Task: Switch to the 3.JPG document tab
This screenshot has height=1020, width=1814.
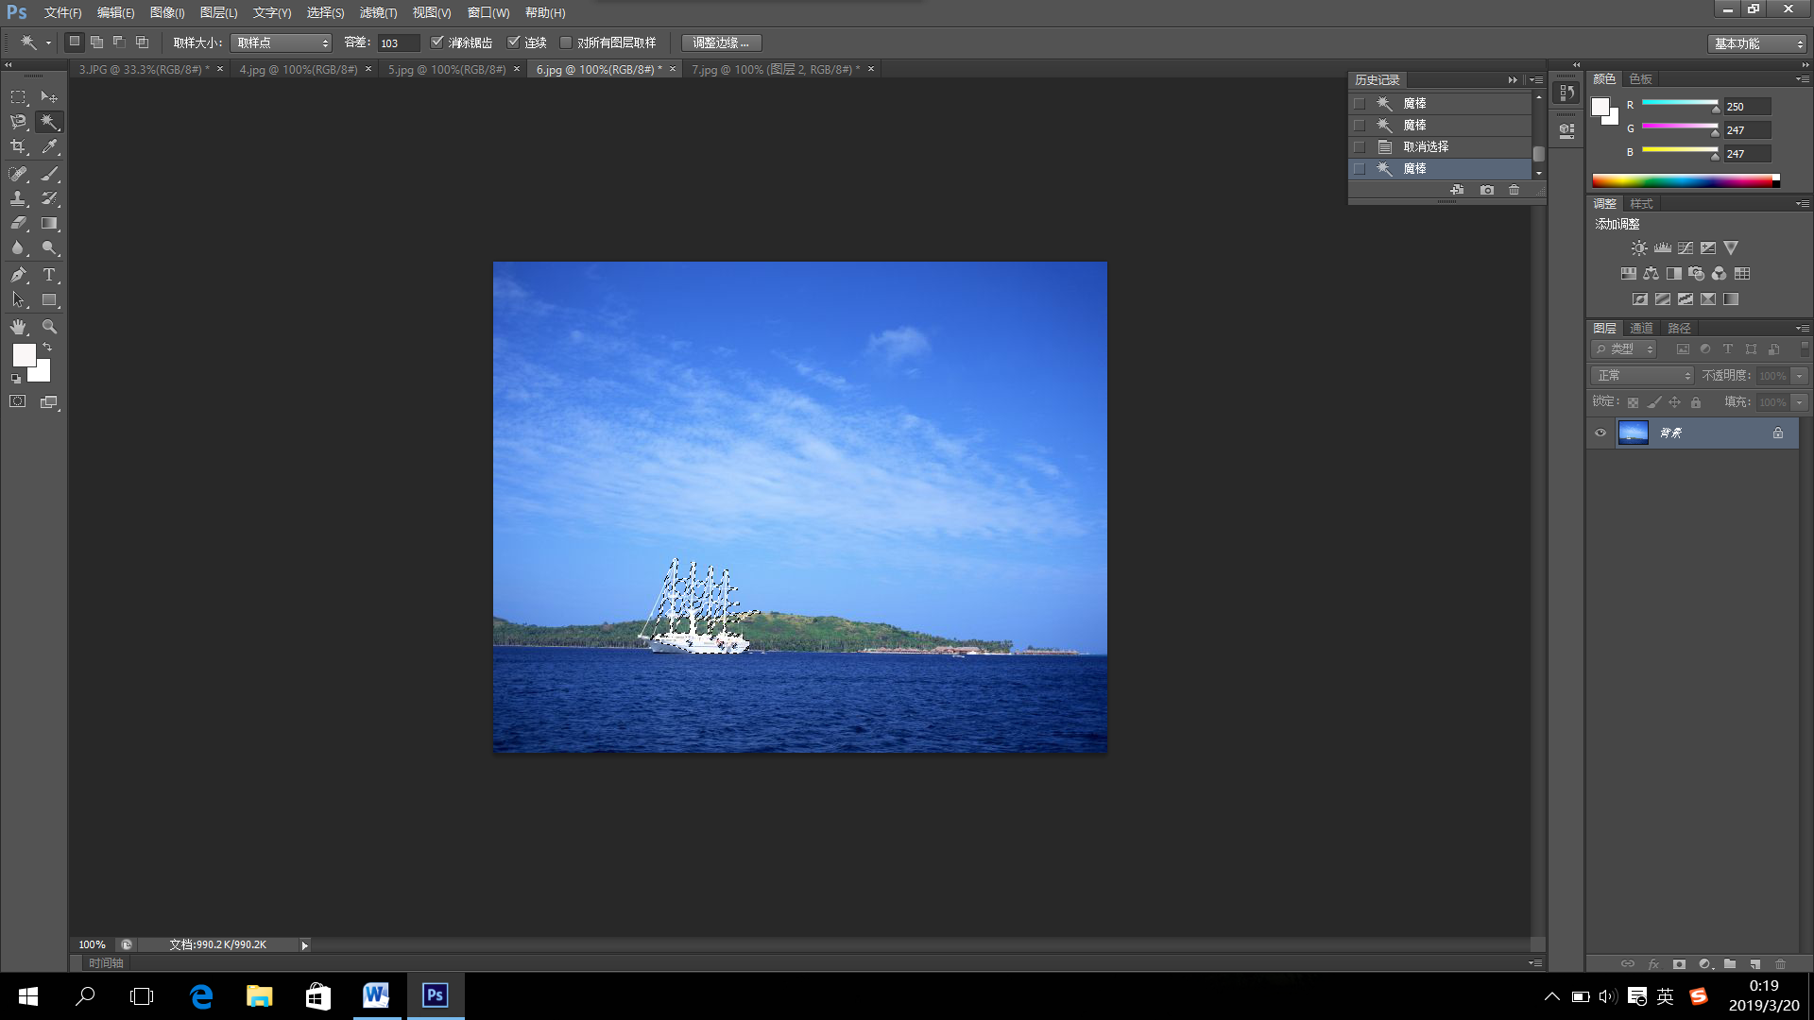Action: click(144, 70)
